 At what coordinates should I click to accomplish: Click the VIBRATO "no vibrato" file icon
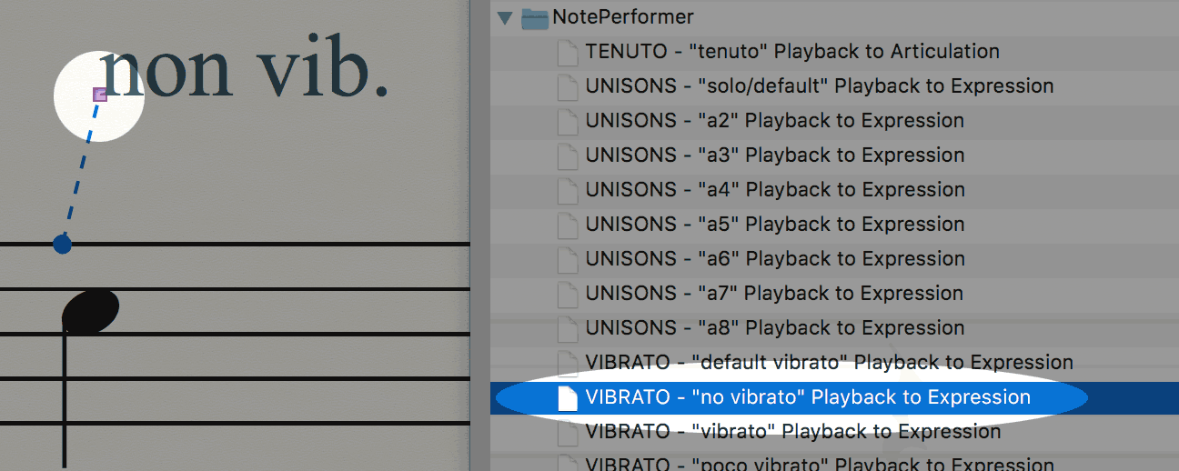pos(568,397)
